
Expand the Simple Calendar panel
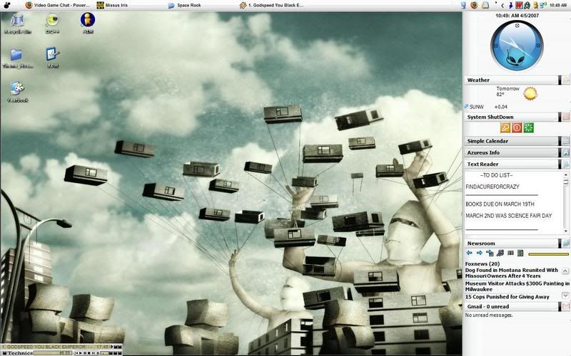click(512, 141)
